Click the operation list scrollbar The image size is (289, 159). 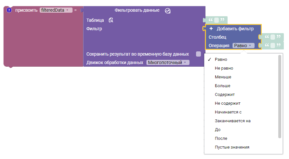[x=280, y=97]
